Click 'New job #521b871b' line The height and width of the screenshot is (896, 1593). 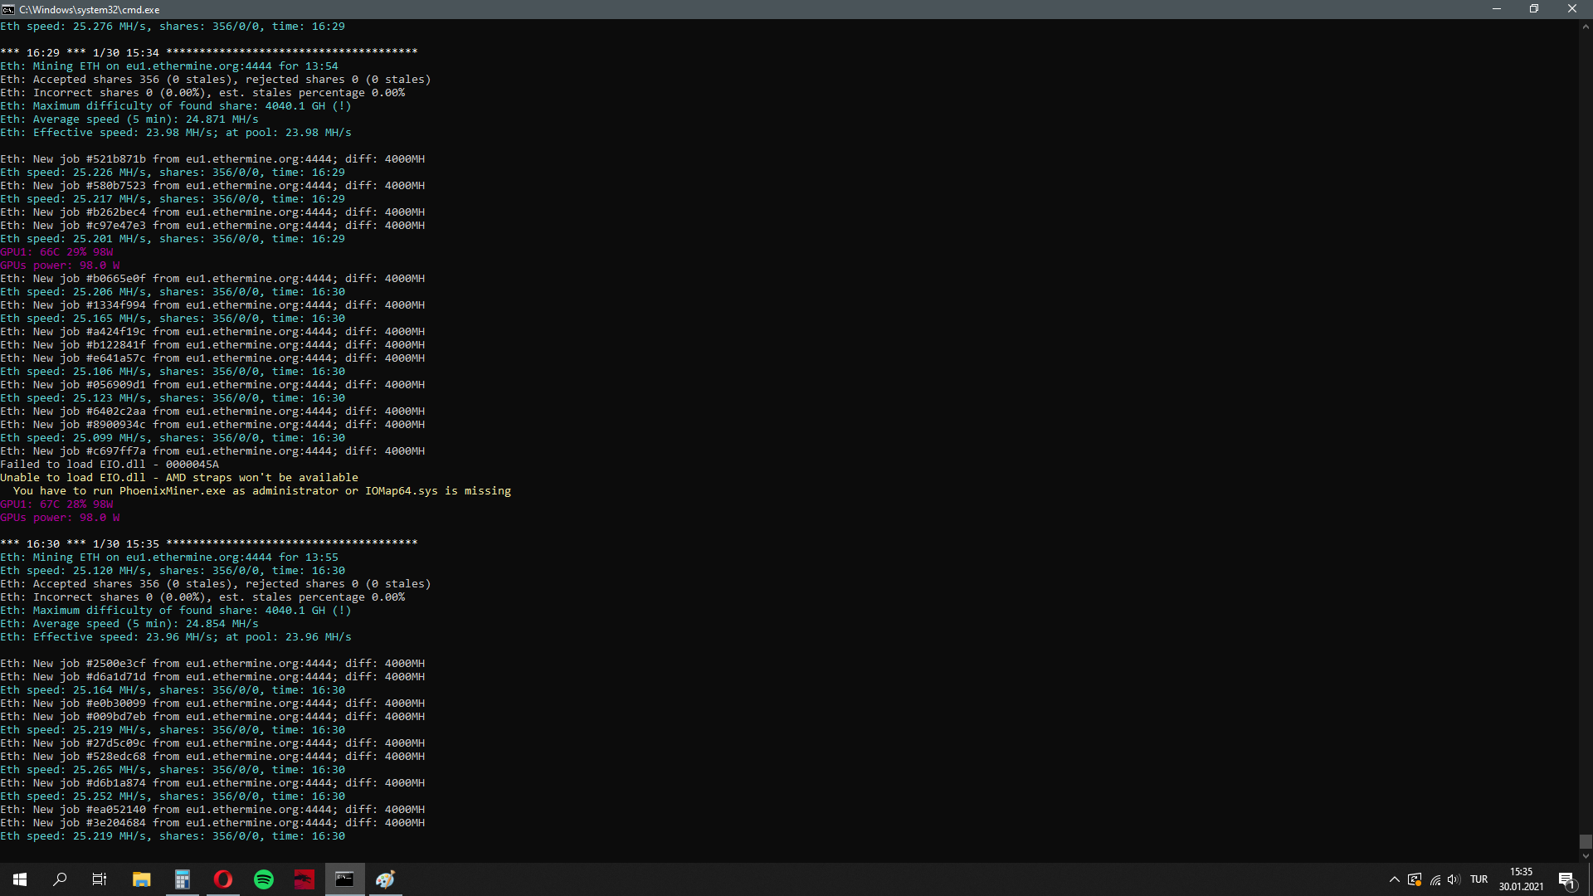tap(212, 159)
